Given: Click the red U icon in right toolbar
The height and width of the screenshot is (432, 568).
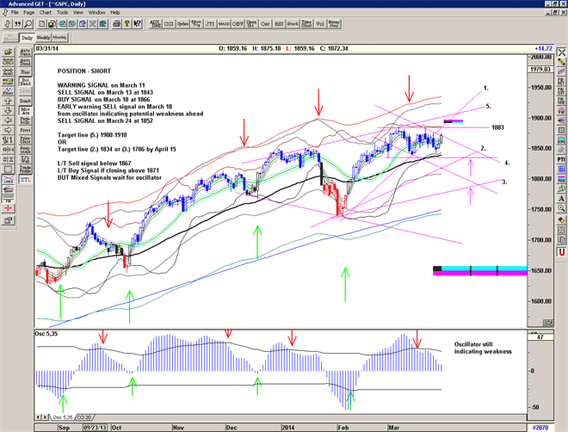Looking at the screenshot, I should point(560,252).
